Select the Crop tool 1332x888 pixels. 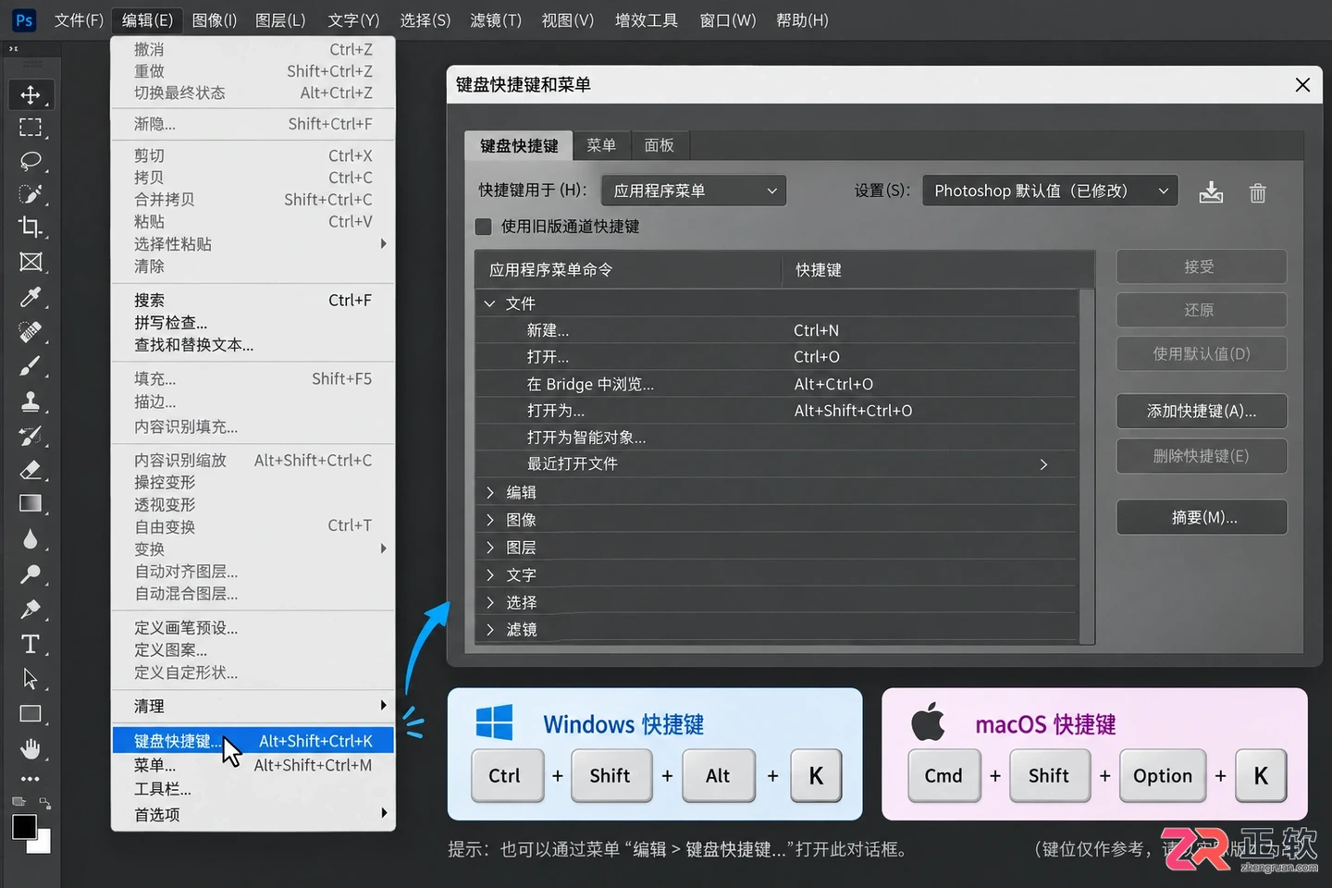[x=31, y=228]
